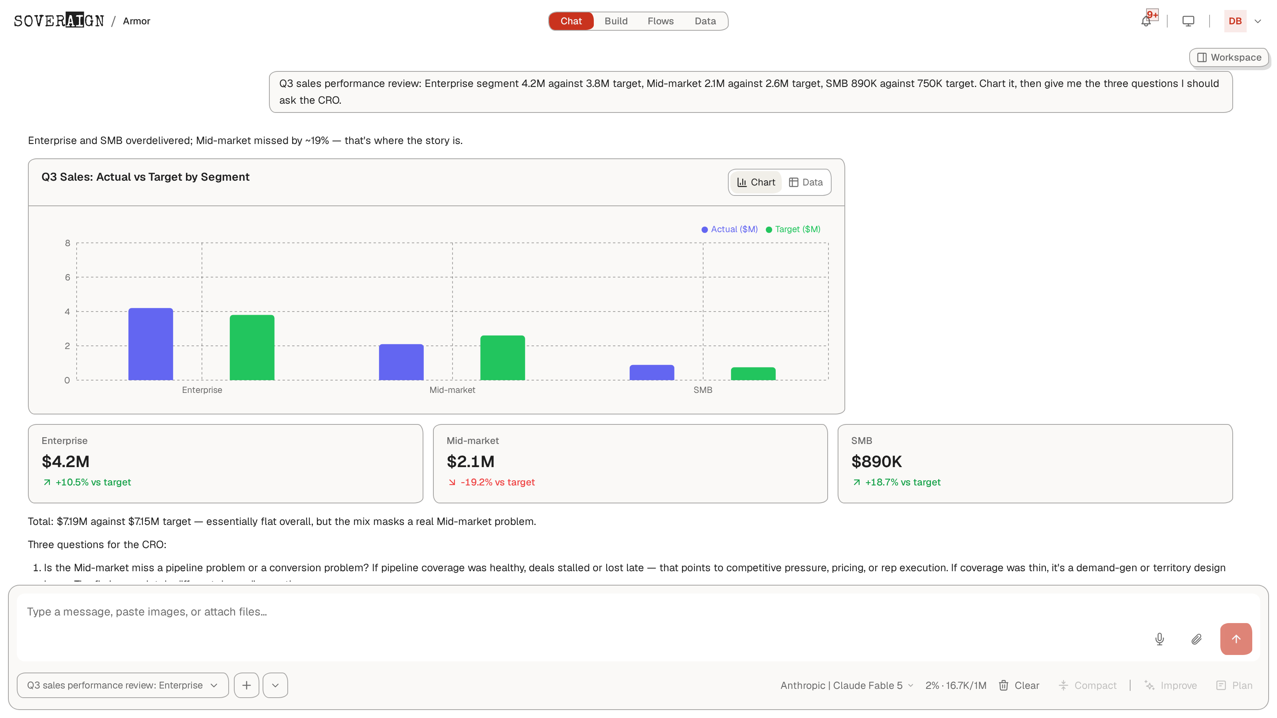The width and height of the screenshot is (1277, 718).
Task: Click the Mid-market $2.1M metric card
Action: 631,463
